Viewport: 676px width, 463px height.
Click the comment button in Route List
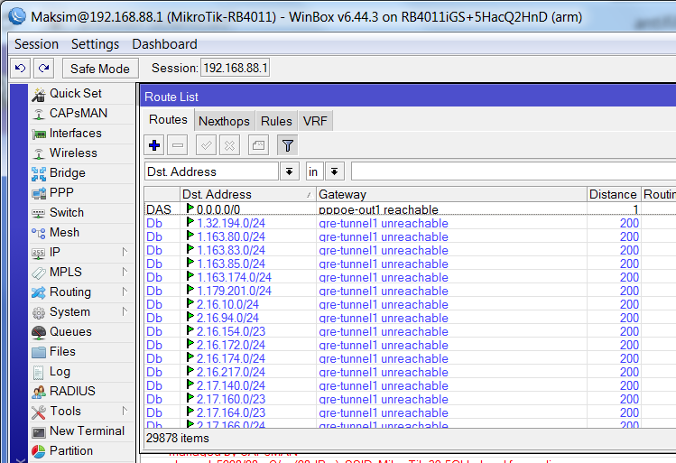(x=259, y=145)
